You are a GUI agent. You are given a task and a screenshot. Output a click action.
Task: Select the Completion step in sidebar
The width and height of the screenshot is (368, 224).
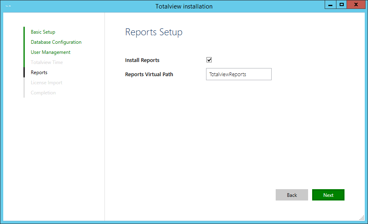coord(43,92)
